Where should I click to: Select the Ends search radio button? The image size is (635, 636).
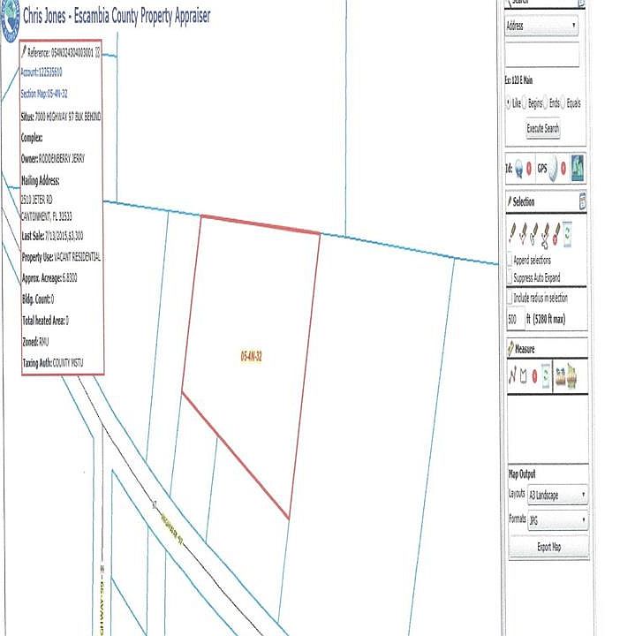pyautogui.click(x=546, y=102)
